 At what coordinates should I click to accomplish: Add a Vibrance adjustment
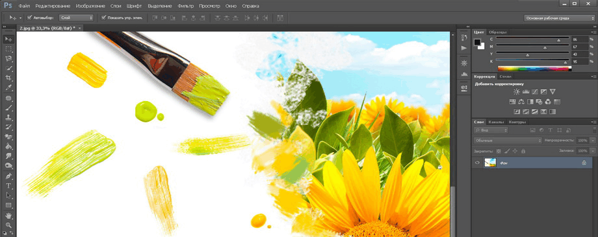tap(553, 91)
